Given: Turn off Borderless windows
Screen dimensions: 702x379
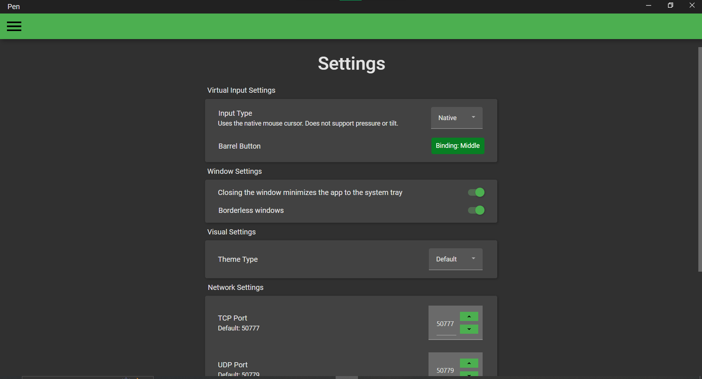Looking at the screenshot, I should coord(476,210).
